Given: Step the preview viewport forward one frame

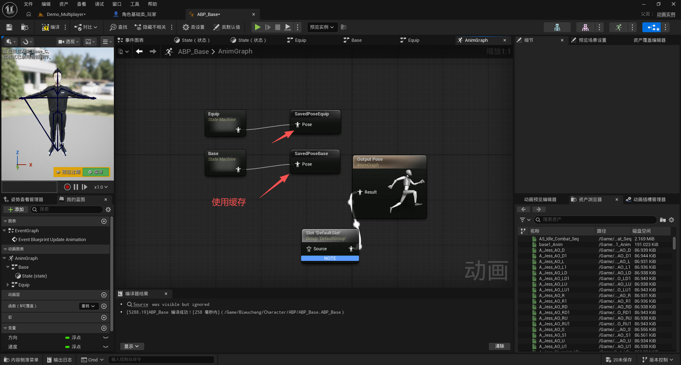Looking at the screenshot, I should tap(84, 187).
